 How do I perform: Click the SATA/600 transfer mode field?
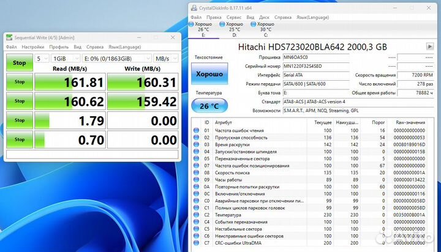click(316, 84)
